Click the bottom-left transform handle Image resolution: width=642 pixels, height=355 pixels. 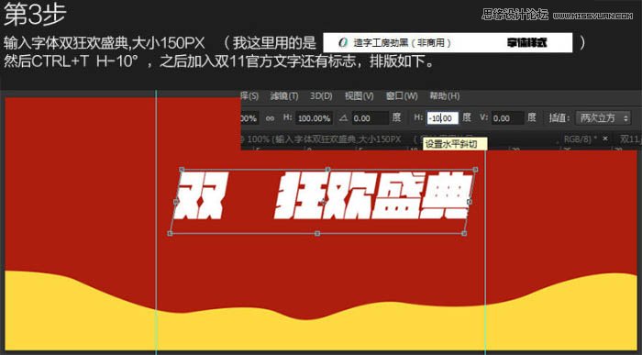point(171,233)
